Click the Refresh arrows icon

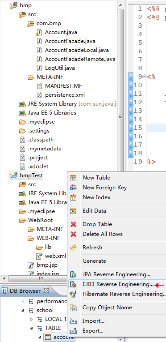pos(73,248)
